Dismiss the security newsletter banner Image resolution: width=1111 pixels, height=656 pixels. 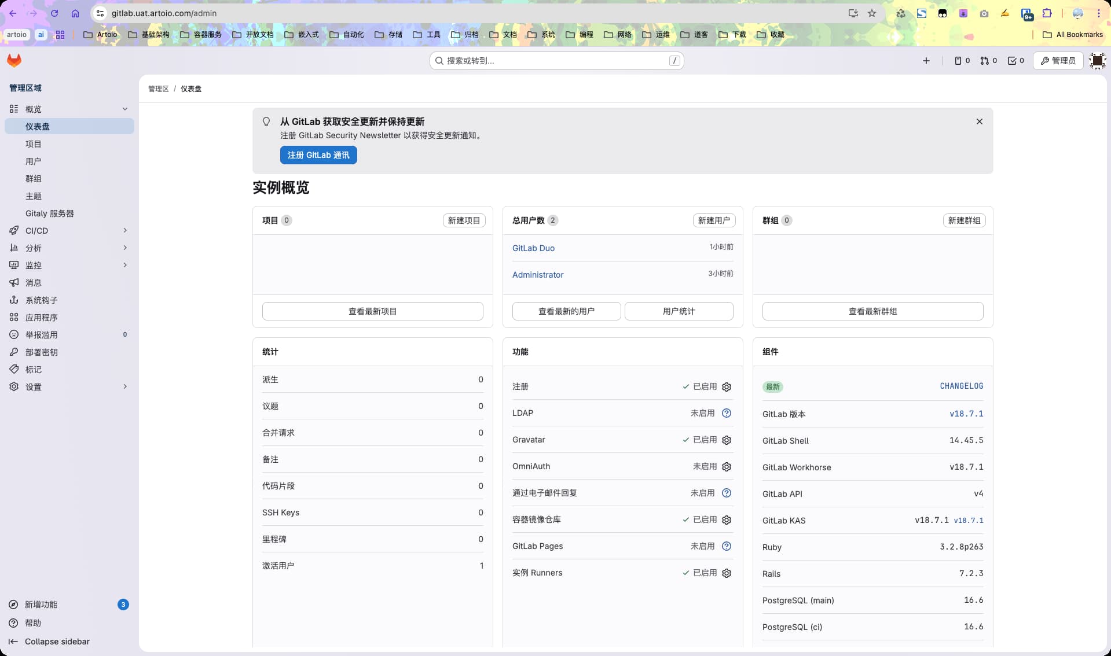point(979,121)
